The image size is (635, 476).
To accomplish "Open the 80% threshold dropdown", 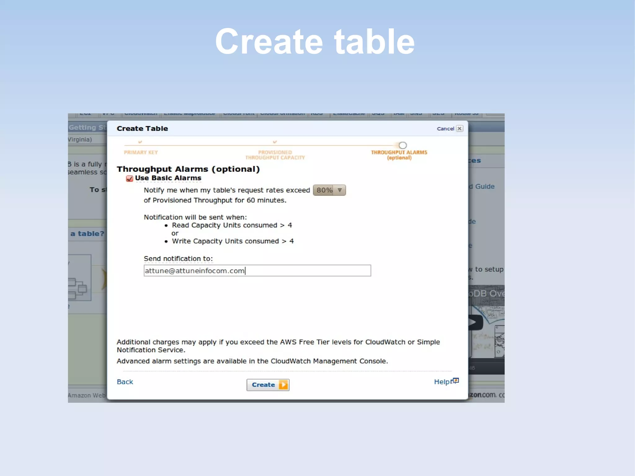I will (329, 190).
